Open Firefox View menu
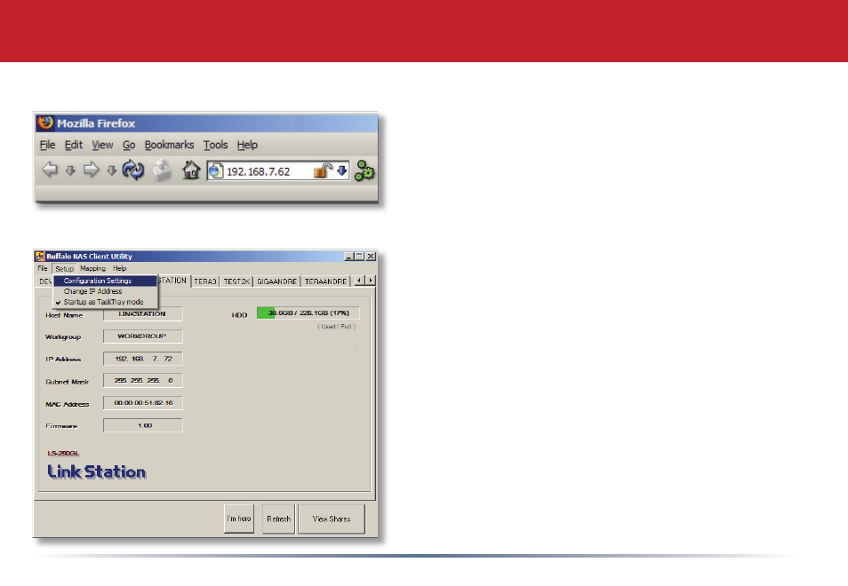The width and height of the screenshot is (848, 586). (x=102, y=145)
